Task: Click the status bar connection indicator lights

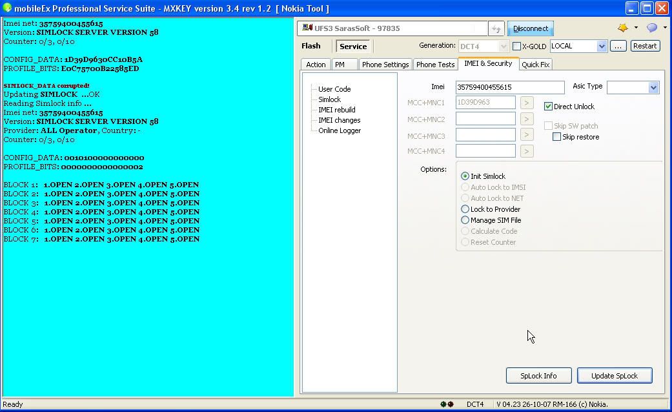Action: pos(447,404)
